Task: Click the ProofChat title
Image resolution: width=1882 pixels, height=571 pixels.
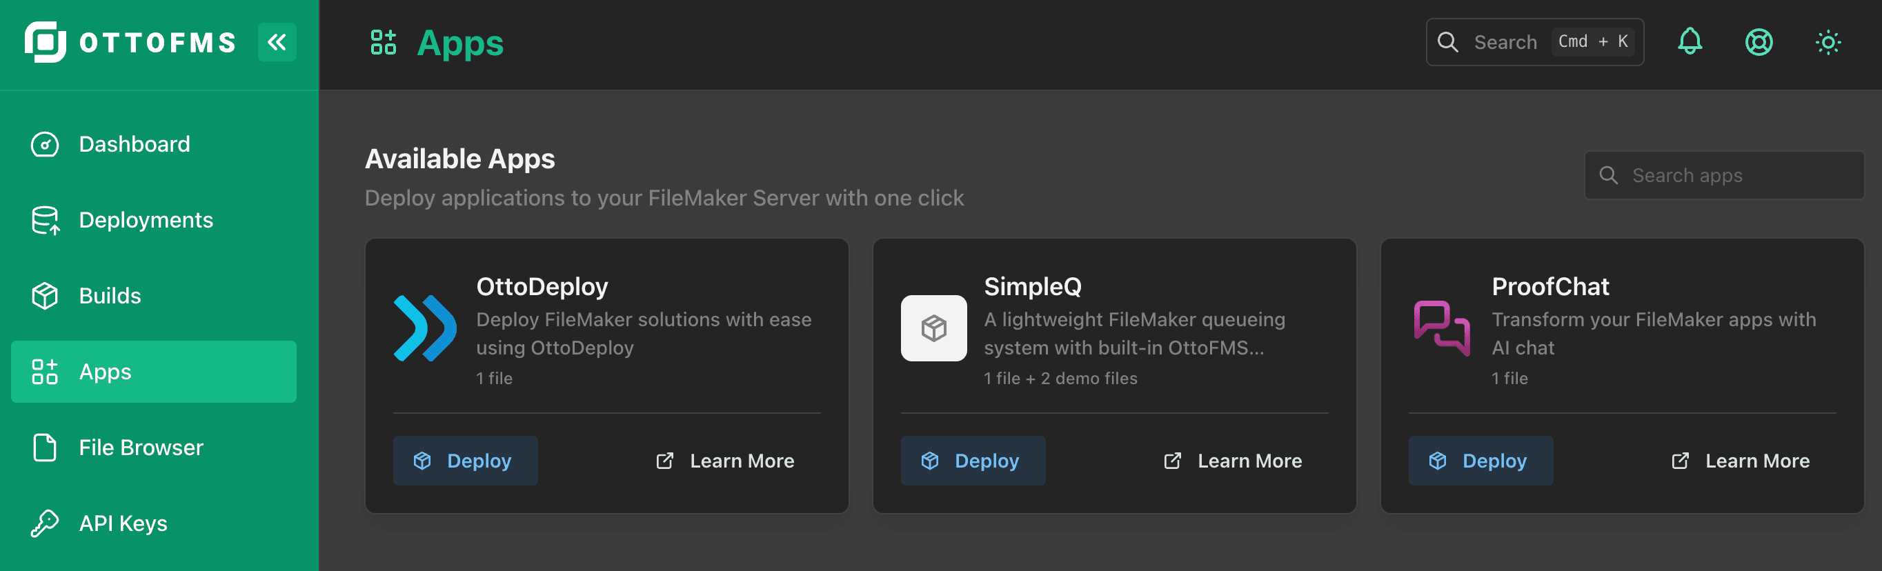Action: pos(1549,286)
